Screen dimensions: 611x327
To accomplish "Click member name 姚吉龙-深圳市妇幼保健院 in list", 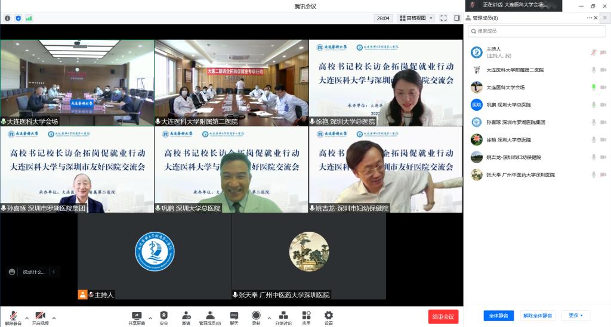I will pos(514,157).
